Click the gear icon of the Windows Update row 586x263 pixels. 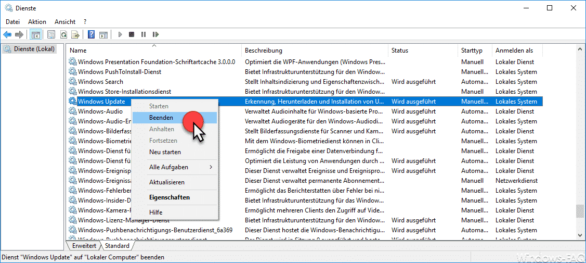73,101
